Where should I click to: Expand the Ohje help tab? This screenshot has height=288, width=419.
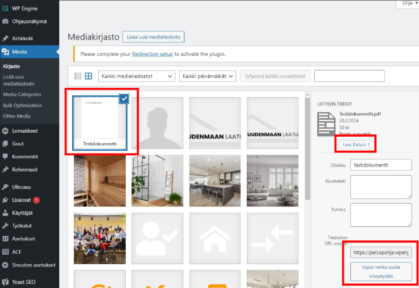coord(407,3)
